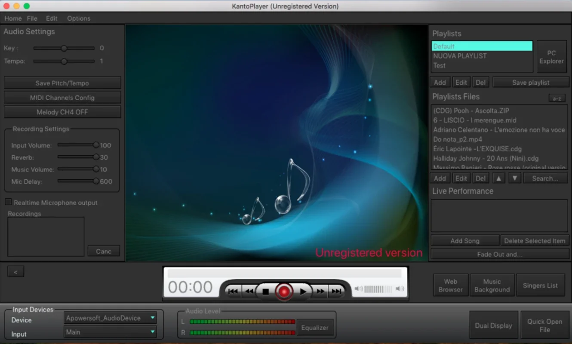This screenshot has height=344, width=572.
Task: Click the loud volume speaker icon
Action: (400, 289)
